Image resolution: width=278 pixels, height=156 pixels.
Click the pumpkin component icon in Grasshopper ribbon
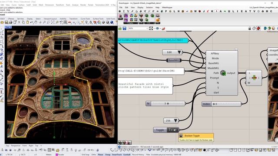pos(158,19)
